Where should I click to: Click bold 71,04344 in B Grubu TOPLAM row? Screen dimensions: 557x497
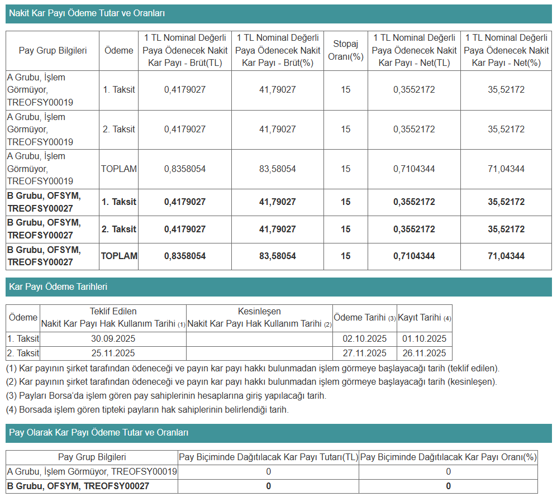click(506, 256)
